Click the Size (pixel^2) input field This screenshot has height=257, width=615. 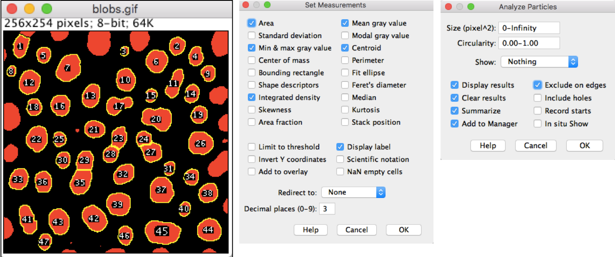point(529,28)
